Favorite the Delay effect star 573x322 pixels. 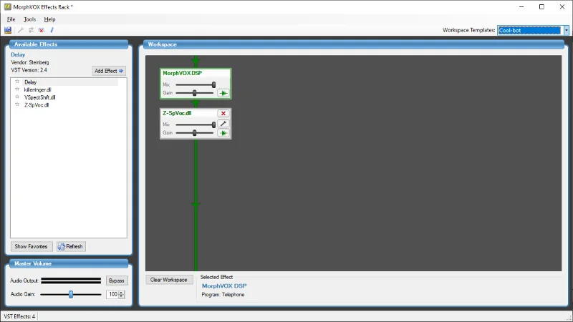pos(16,82)
